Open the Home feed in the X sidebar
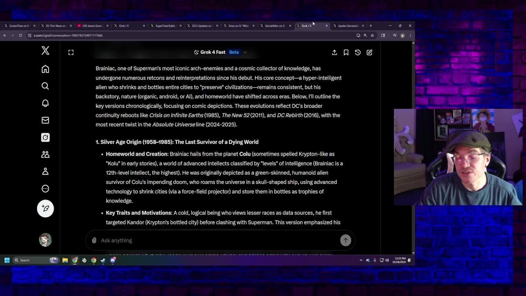This screenshot has height=296, width=526. pos(45,69)
